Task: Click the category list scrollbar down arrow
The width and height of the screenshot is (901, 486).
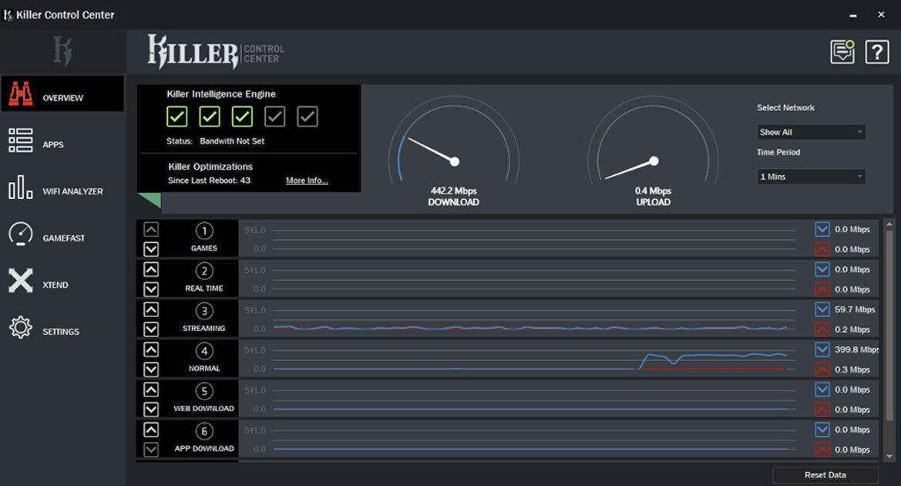Action: (889, 457)
